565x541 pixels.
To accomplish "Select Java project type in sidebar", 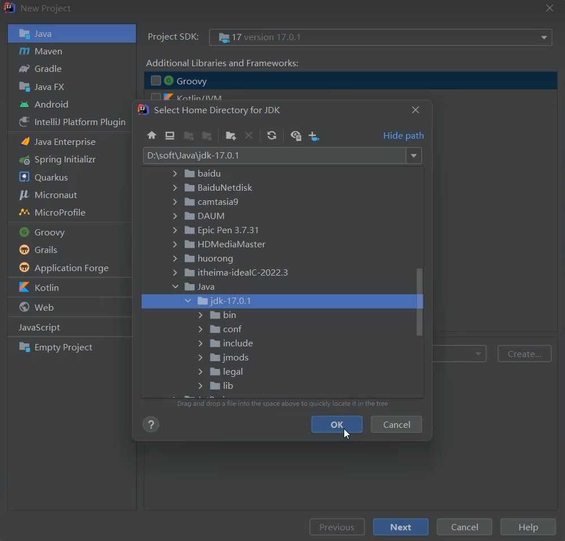I will coord(72,33).
